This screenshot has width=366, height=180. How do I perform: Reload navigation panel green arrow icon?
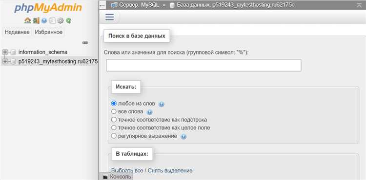coord(68,21)
